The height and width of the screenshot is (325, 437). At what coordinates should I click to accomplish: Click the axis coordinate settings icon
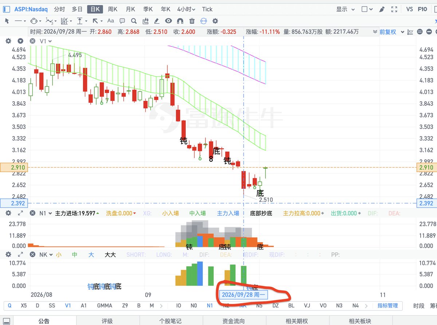point(411,32)
